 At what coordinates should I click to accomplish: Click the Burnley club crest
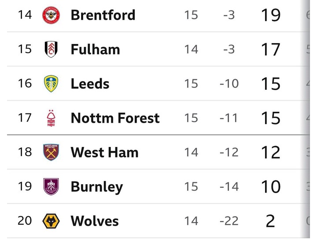[x=51, y=186]
